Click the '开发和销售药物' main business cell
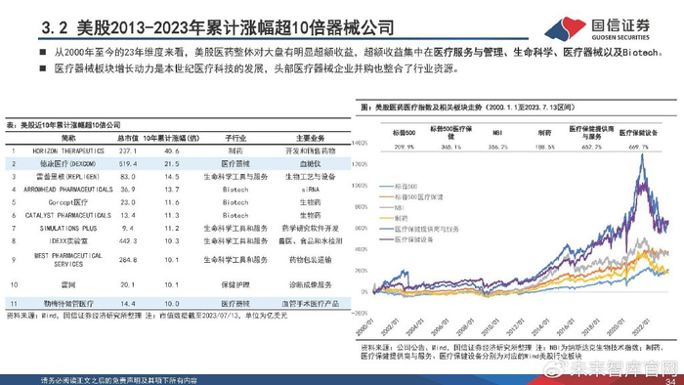 (310, 150)
